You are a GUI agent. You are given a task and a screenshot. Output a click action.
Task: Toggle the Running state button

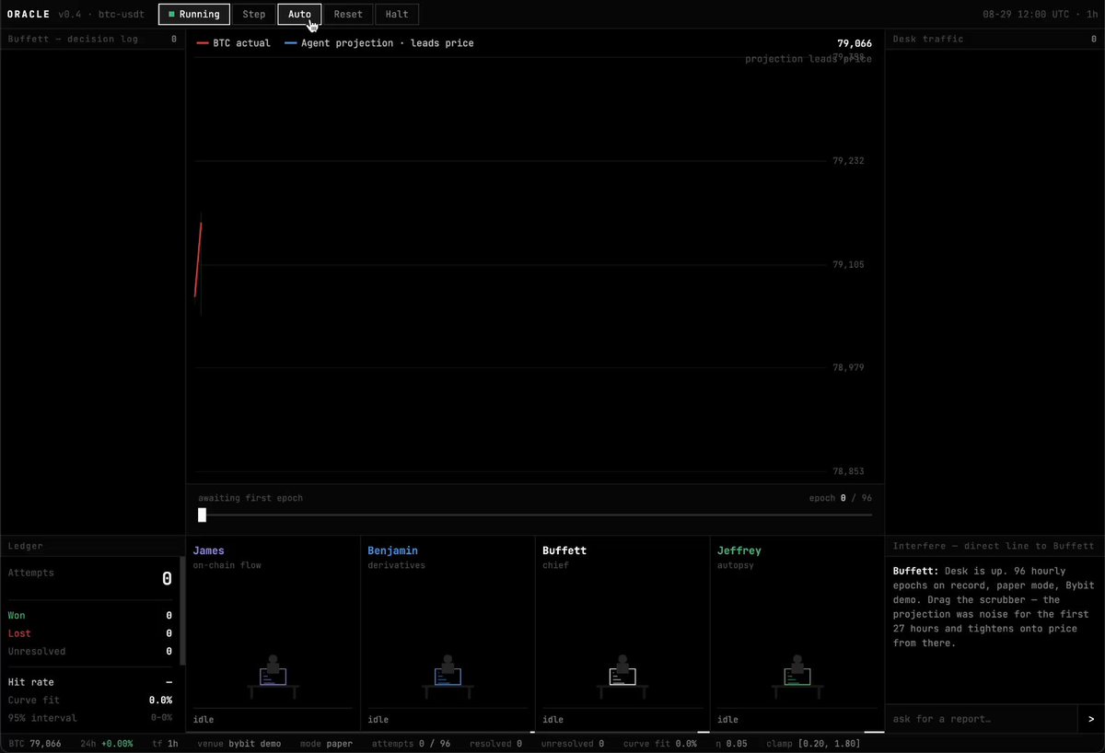pyautogui.click(x=194, y=14)
